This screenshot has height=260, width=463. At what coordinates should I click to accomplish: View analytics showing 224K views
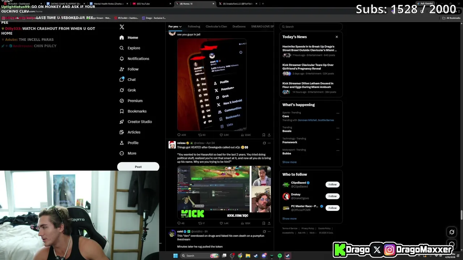pyautogui.click(x=246, y=135)
